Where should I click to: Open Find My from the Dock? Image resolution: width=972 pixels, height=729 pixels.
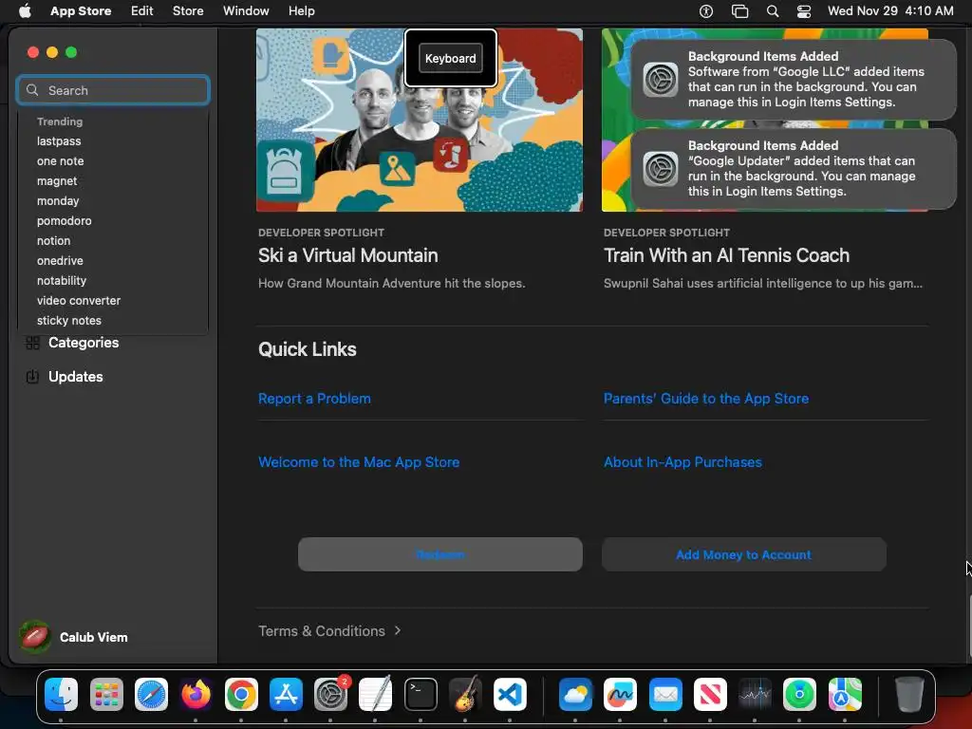(x=799, y=694)
